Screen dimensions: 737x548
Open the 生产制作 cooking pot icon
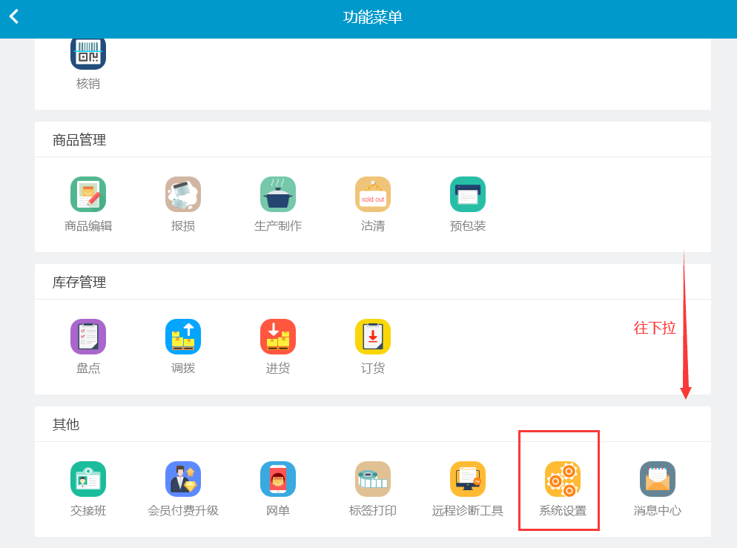(x=278, y=194)
